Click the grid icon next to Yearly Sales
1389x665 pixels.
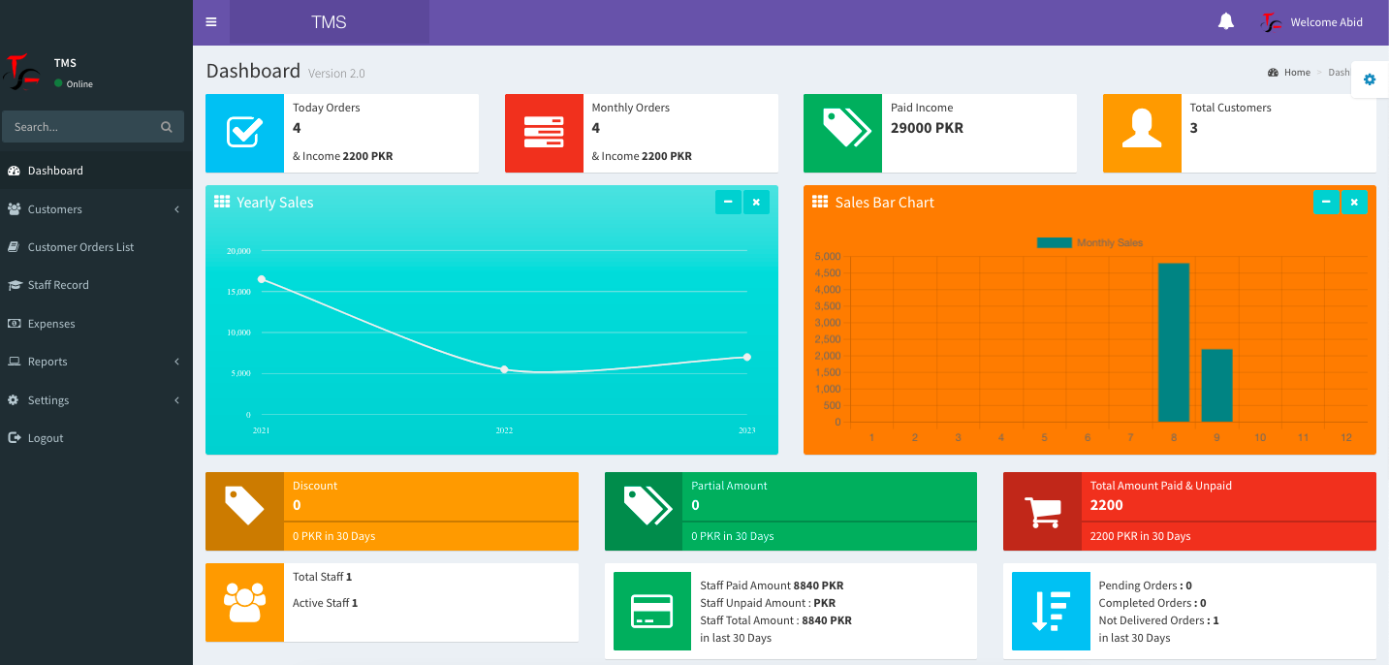coord(222,202)
